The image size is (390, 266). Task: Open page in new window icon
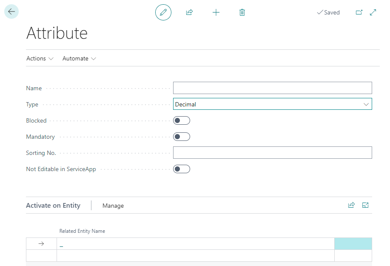pos(359,12)
